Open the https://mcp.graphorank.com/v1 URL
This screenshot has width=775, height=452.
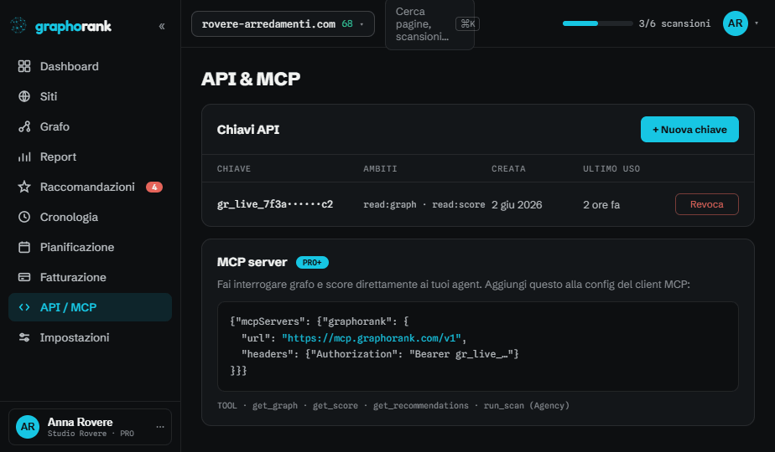coord(372,338)
